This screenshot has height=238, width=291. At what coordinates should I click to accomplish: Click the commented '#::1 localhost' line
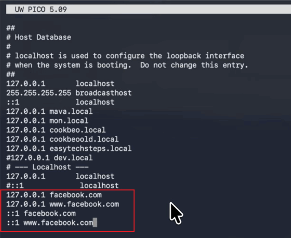[x=63, y=186]
